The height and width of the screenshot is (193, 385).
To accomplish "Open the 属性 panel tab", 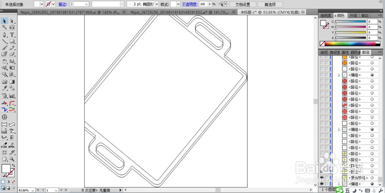I will pos(345,53).
